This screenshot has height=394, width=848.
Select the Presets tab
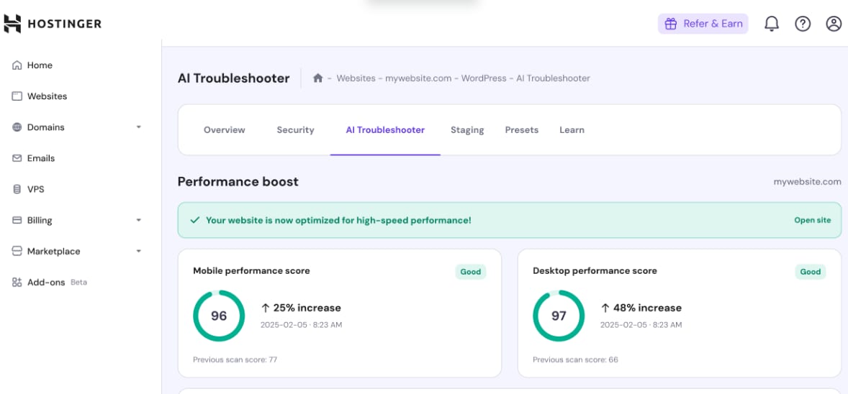pos(521,130)
